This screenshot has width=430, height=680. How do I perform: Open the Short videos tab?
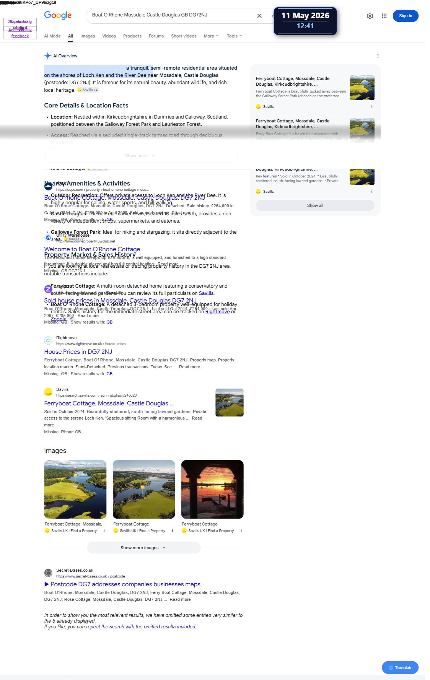(184, 36)
